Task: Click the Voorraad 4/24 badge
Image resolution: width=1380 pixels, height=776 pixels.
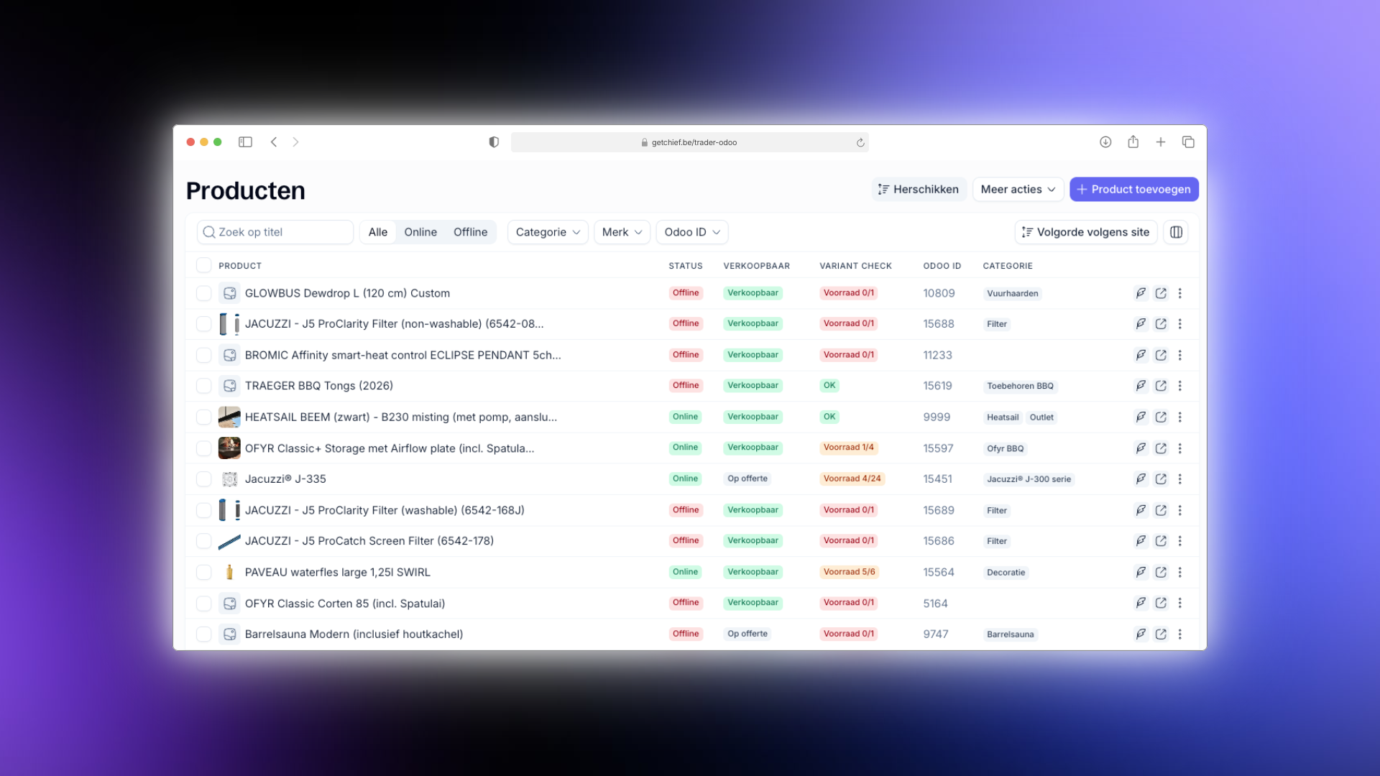Action: point(852,479)
